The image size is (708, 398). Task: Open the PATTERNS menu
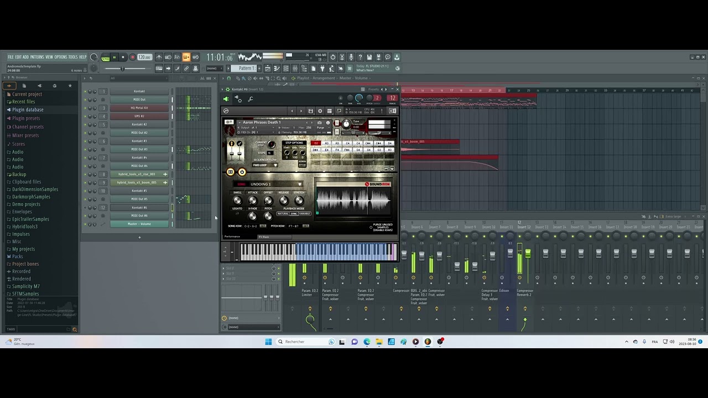[37, 57]
